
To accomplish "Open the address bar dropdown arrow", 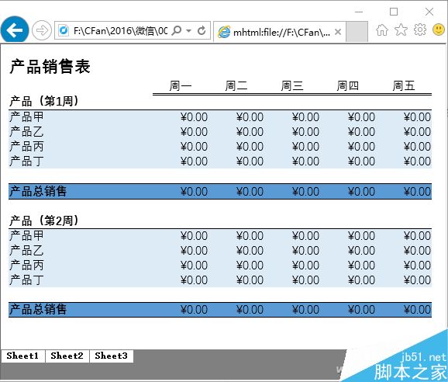I will point(188,30).
